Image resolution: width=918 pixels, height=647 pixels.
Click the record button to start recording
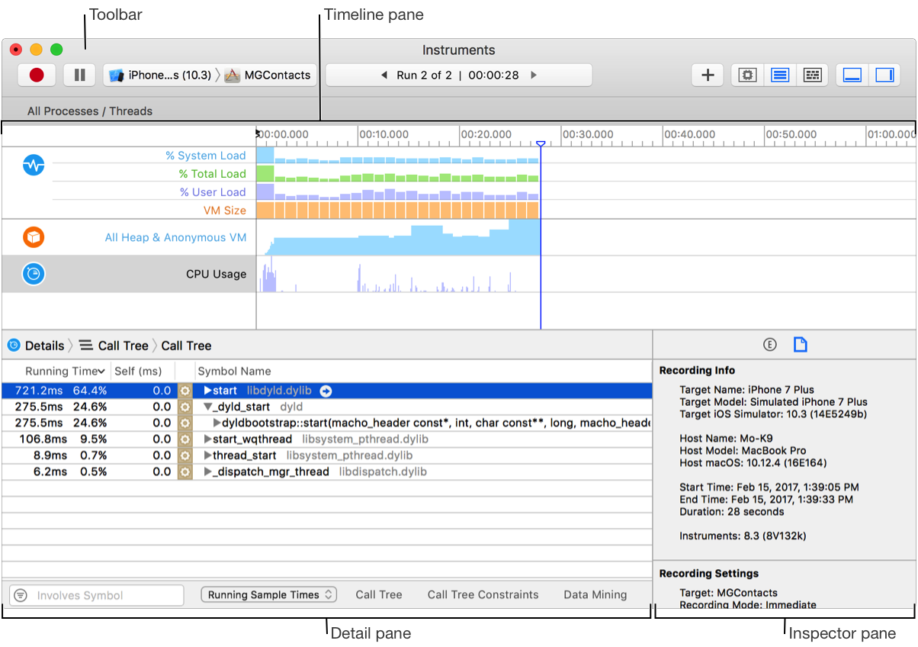pos(36,75)
